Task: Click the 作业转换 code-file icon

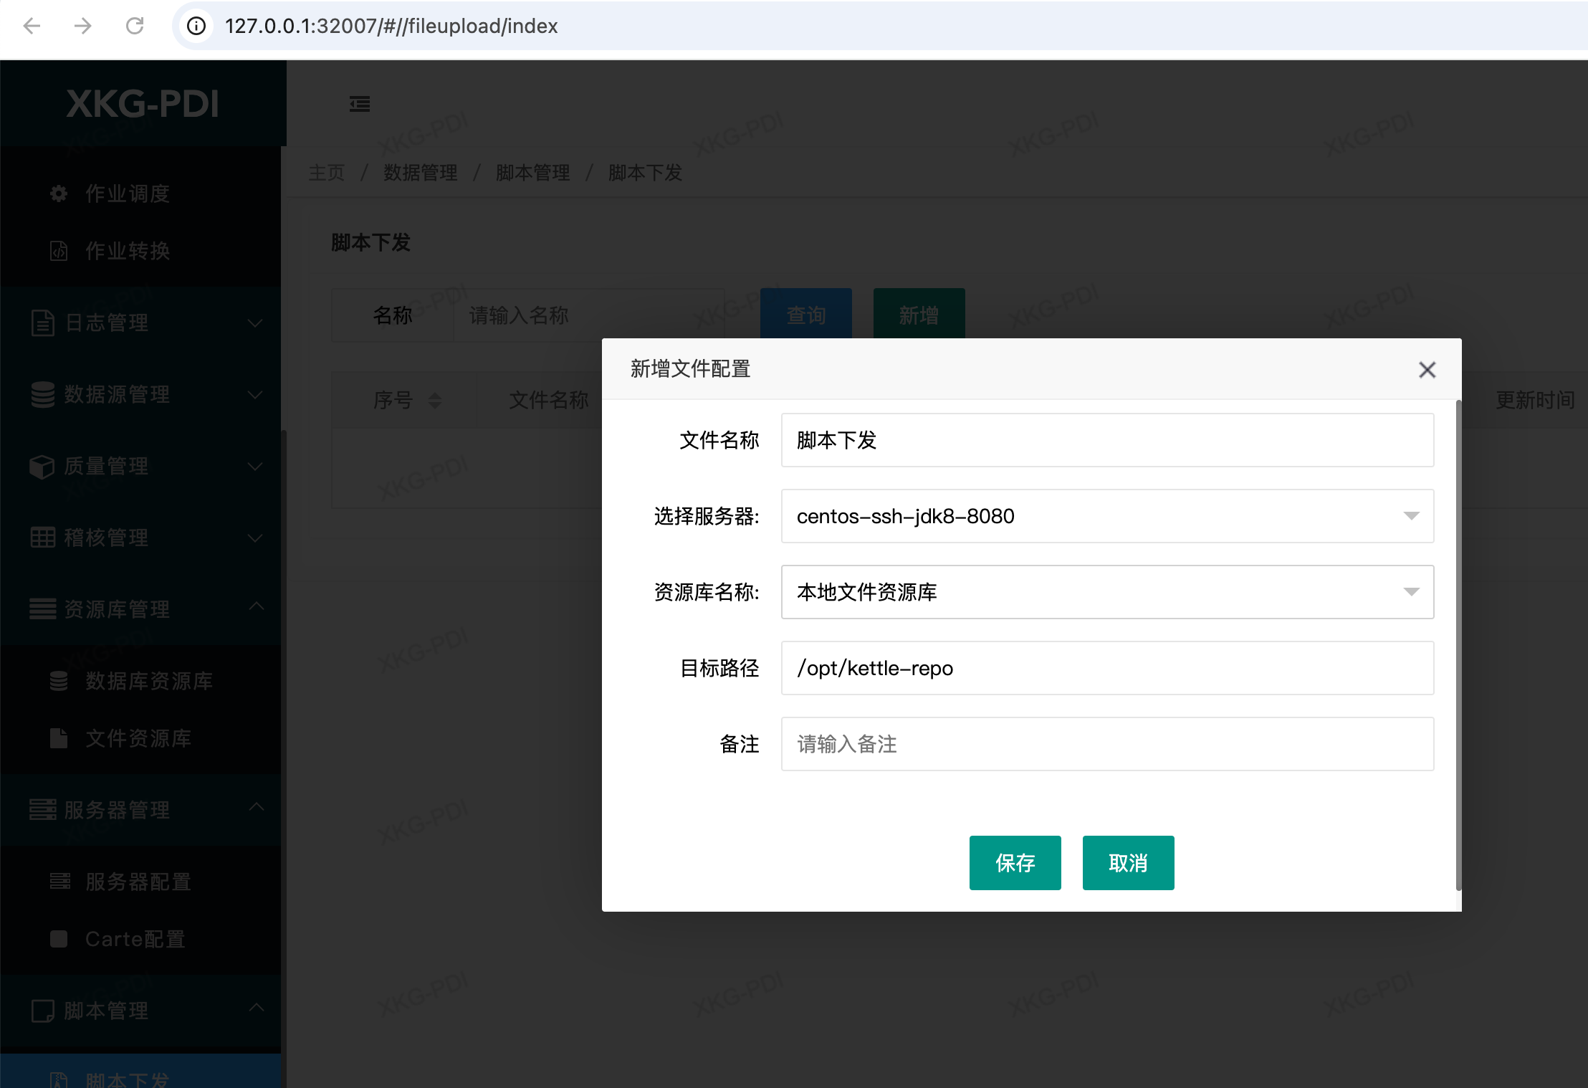Action: click(x=58, y=251)
